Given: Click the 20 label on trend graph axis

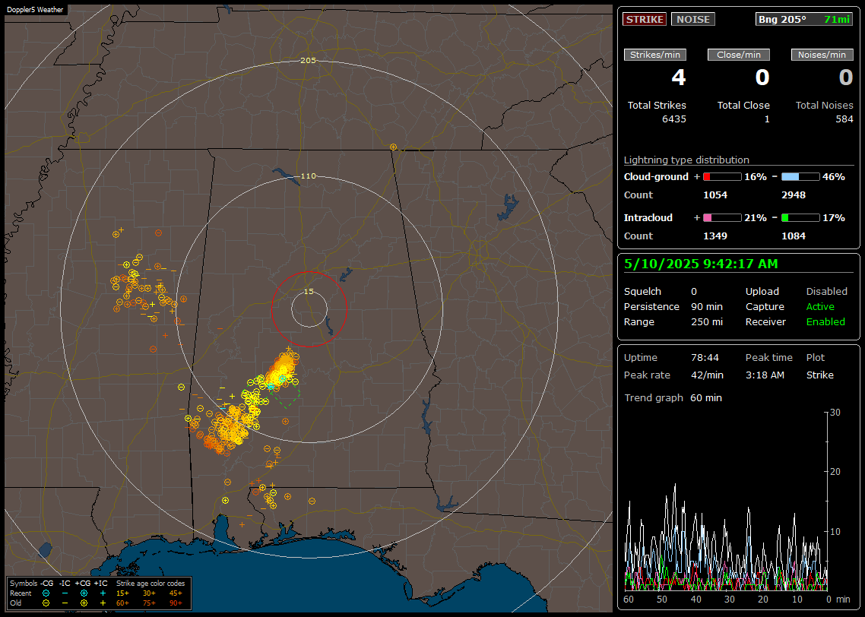Looking at the screenshot, I should coord(835,472).
